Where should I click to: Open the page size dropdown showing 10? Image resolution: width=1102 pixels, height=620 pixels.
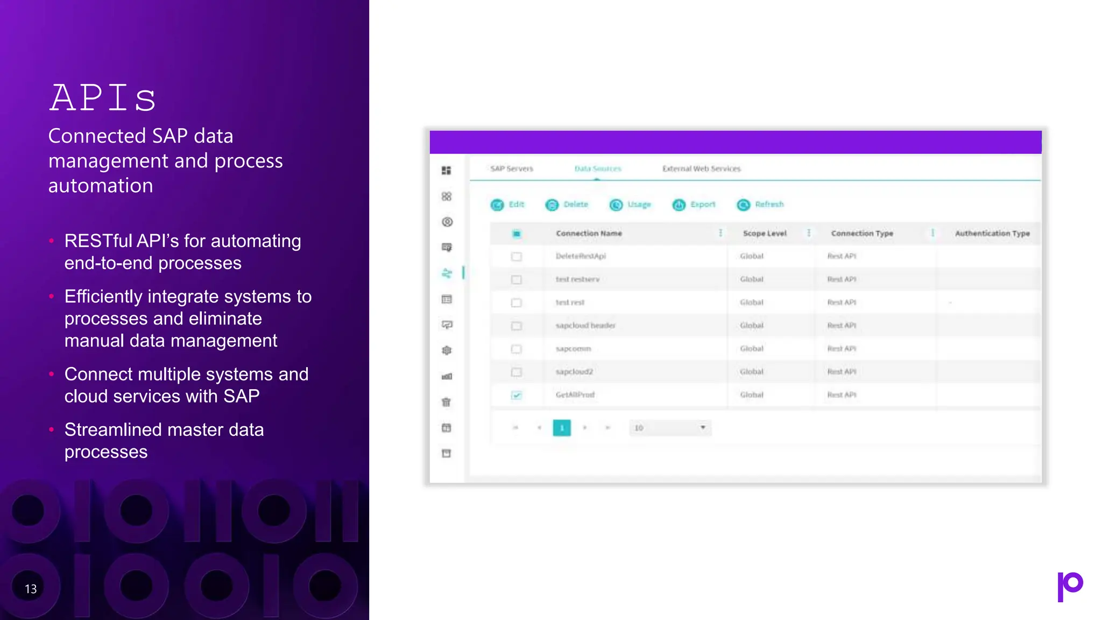tap(670, 428)
